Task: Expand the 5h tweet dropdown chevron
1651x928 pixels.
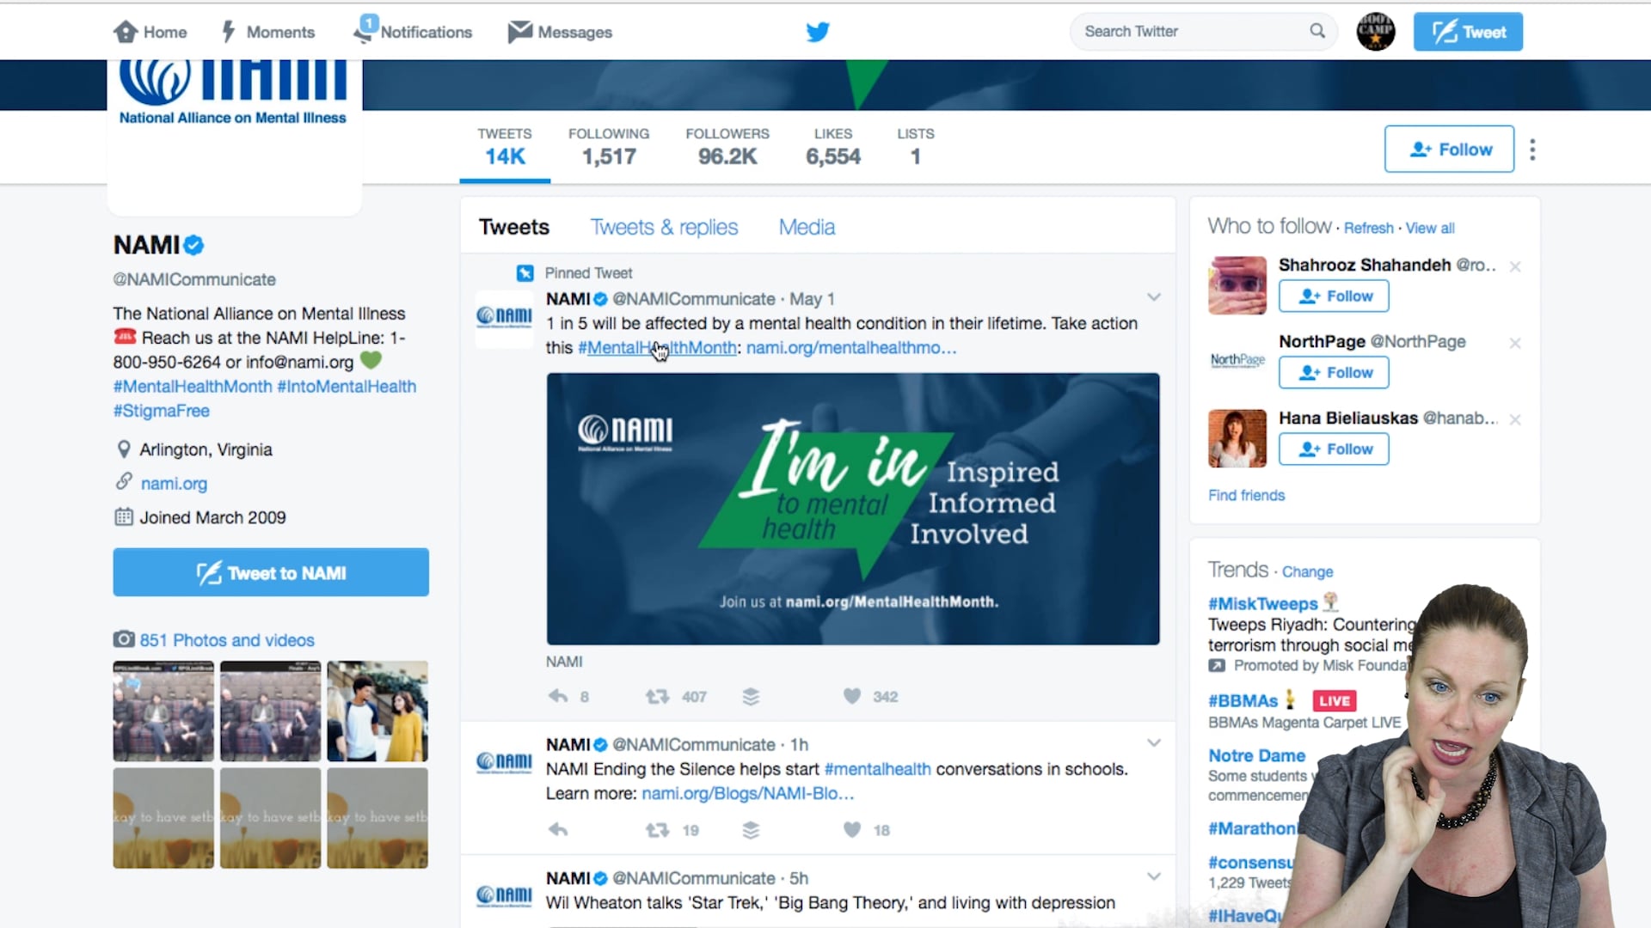Action: click(1154, 876)
